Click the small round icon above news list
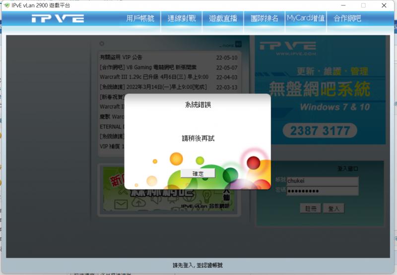 [102, 44]
